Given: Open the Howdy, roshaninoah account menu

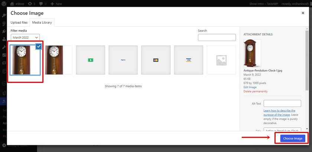Looking at the screenshot, I should (x=295, y=4).
